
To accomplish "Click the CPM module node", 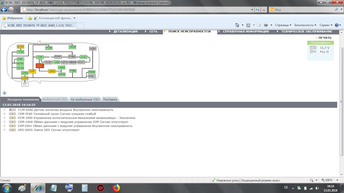I will tap(25, 73).
